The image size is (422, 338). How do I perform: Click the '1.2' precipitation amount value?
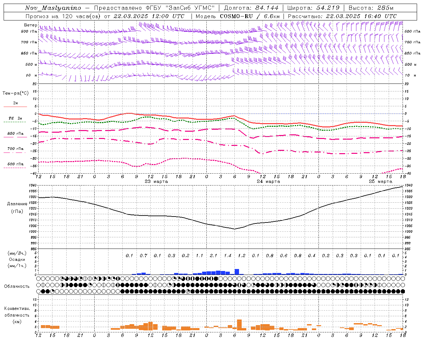[x=241, y=255]
